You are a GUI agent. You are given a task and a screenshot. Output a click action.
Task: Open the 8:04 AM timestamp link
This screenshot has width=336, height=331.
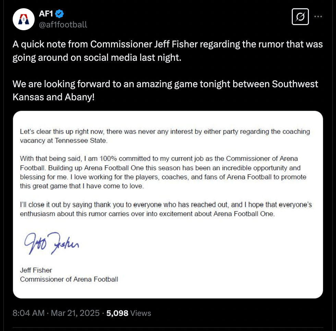(28, 313)
